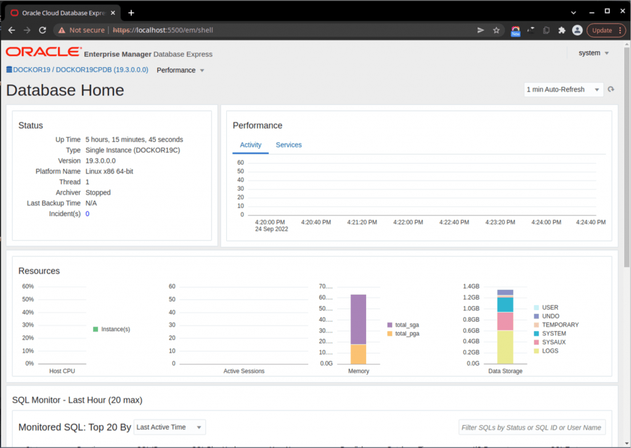
Task: Click the yellow LOGS segment in Data Storage
Action: click(505, 347)
